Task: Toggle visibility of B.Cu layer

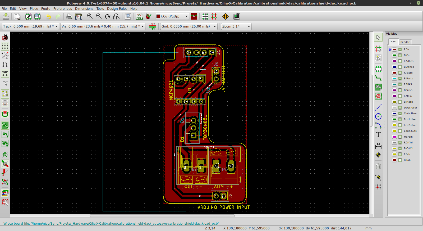Action: pyautogui.click(x=400, y=55)
